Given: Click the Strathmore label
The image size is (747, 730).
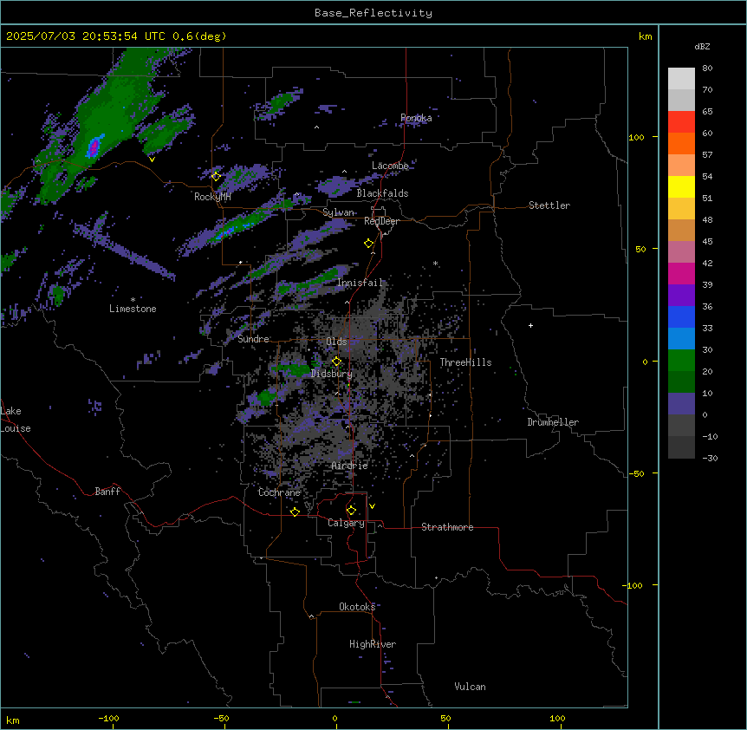Looking at the screenshot, I should point(447,527).
